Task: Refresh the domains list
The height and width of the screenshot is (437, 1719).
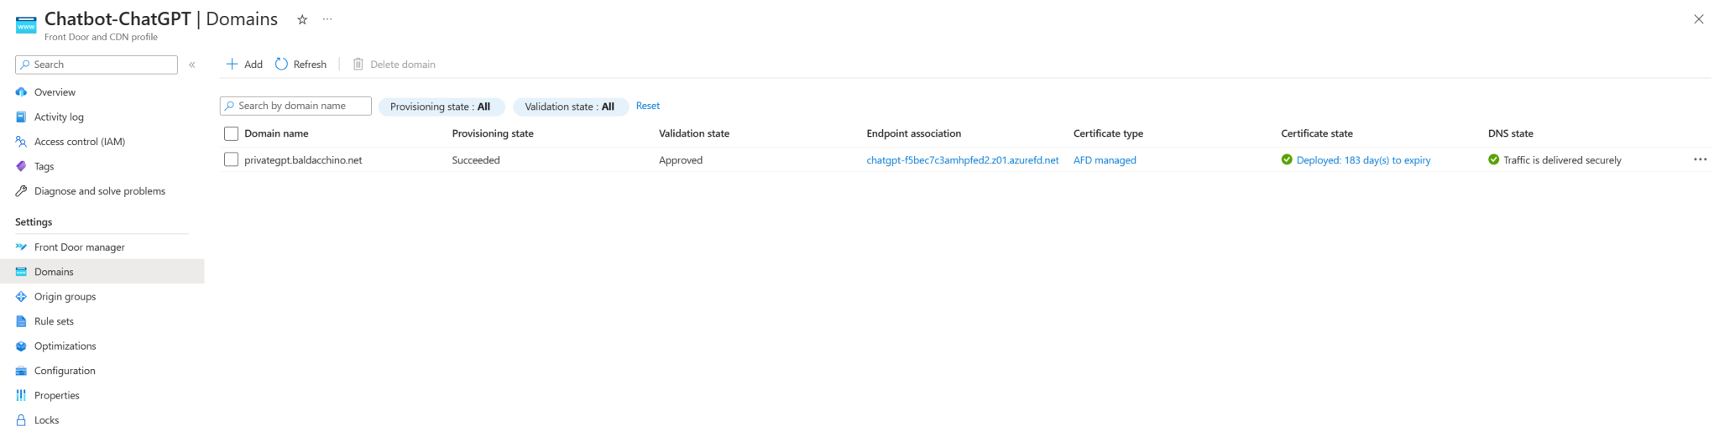Action: click(x=300, y=65)
